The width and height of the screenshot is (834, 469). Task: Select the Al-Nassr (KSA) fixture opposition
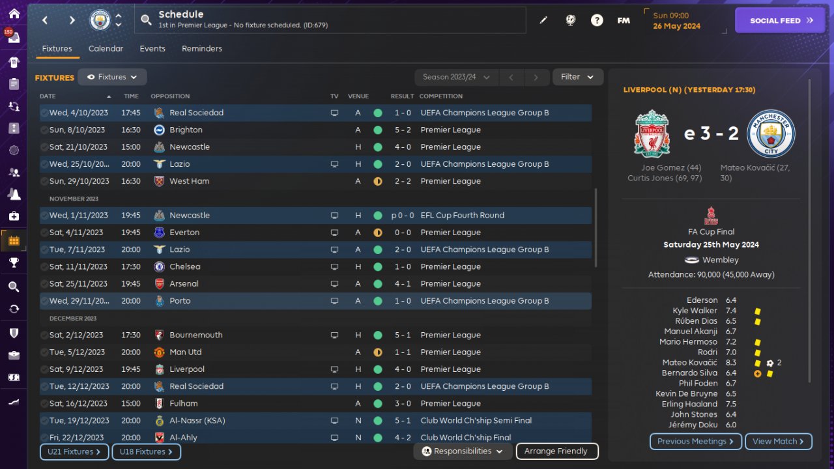pyautogui.click(x=197, y=421)
